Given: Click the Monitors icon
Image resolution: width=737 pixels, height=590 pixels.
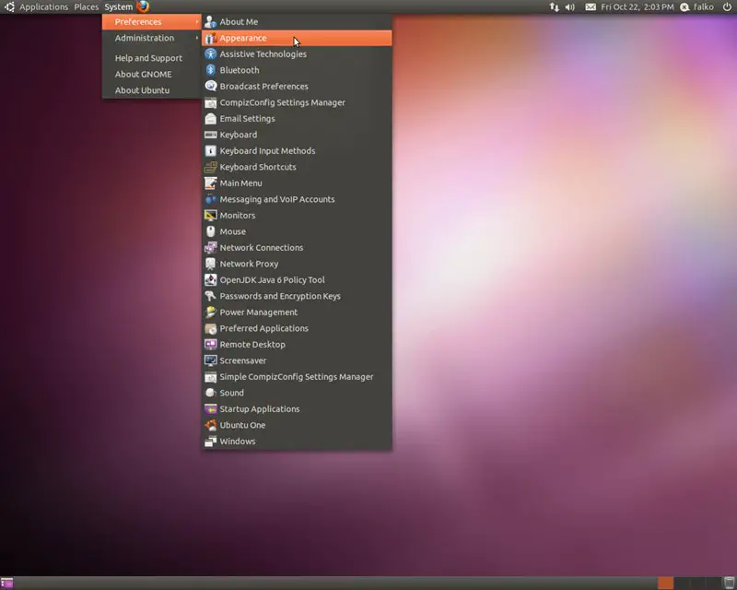Looking at the screenshot, I should [211, 216].
